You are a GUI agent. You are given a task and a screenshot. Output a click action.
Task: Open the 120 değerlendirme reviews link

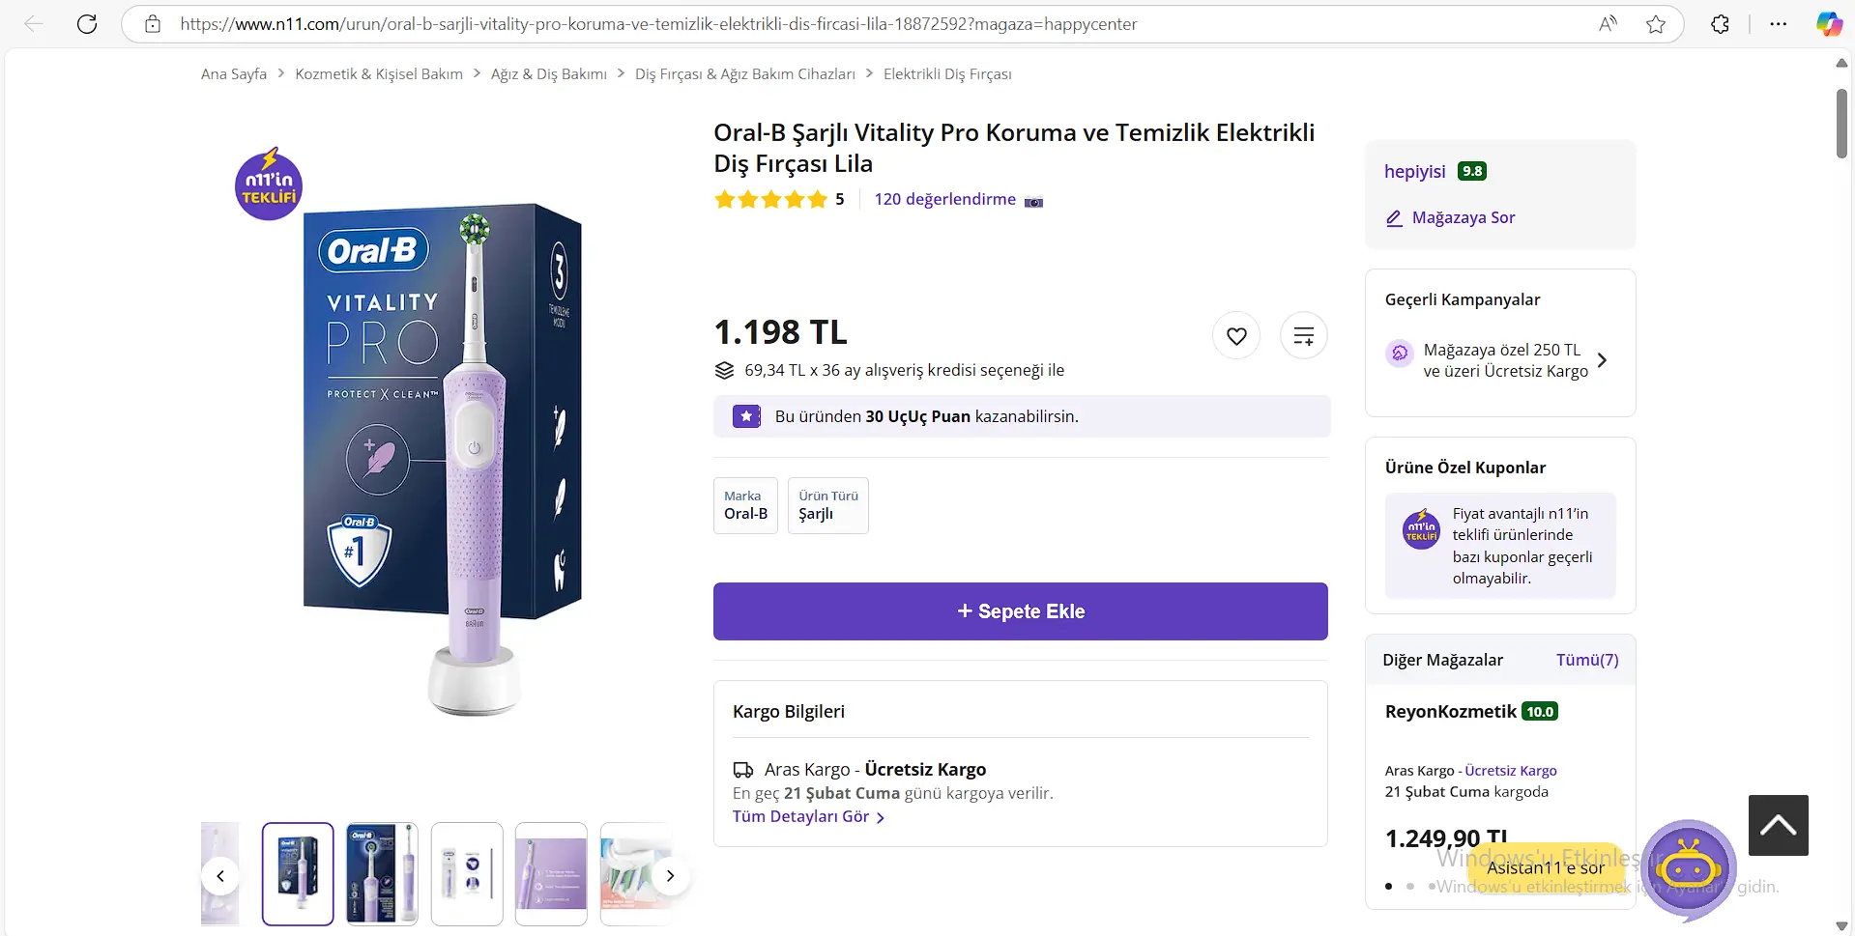click(x=945, y=199)
